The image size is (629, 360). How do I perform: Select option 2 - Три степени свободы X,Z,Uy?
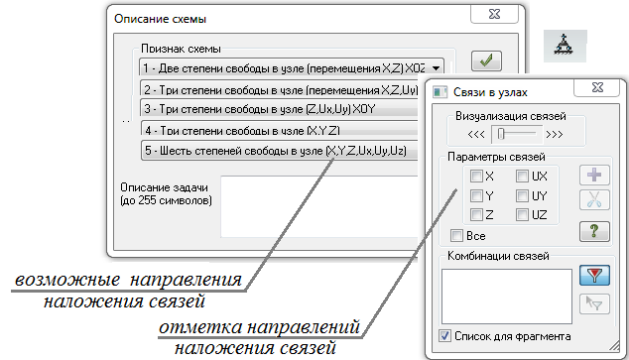(x=279, y=88)
